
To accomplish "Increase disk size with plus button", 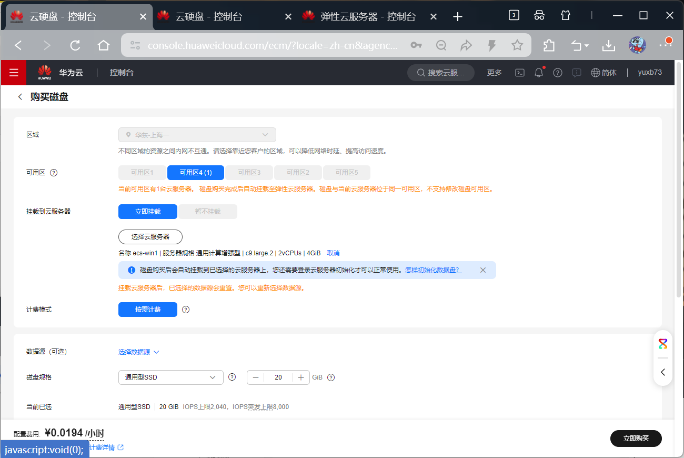I will (301, 377).
